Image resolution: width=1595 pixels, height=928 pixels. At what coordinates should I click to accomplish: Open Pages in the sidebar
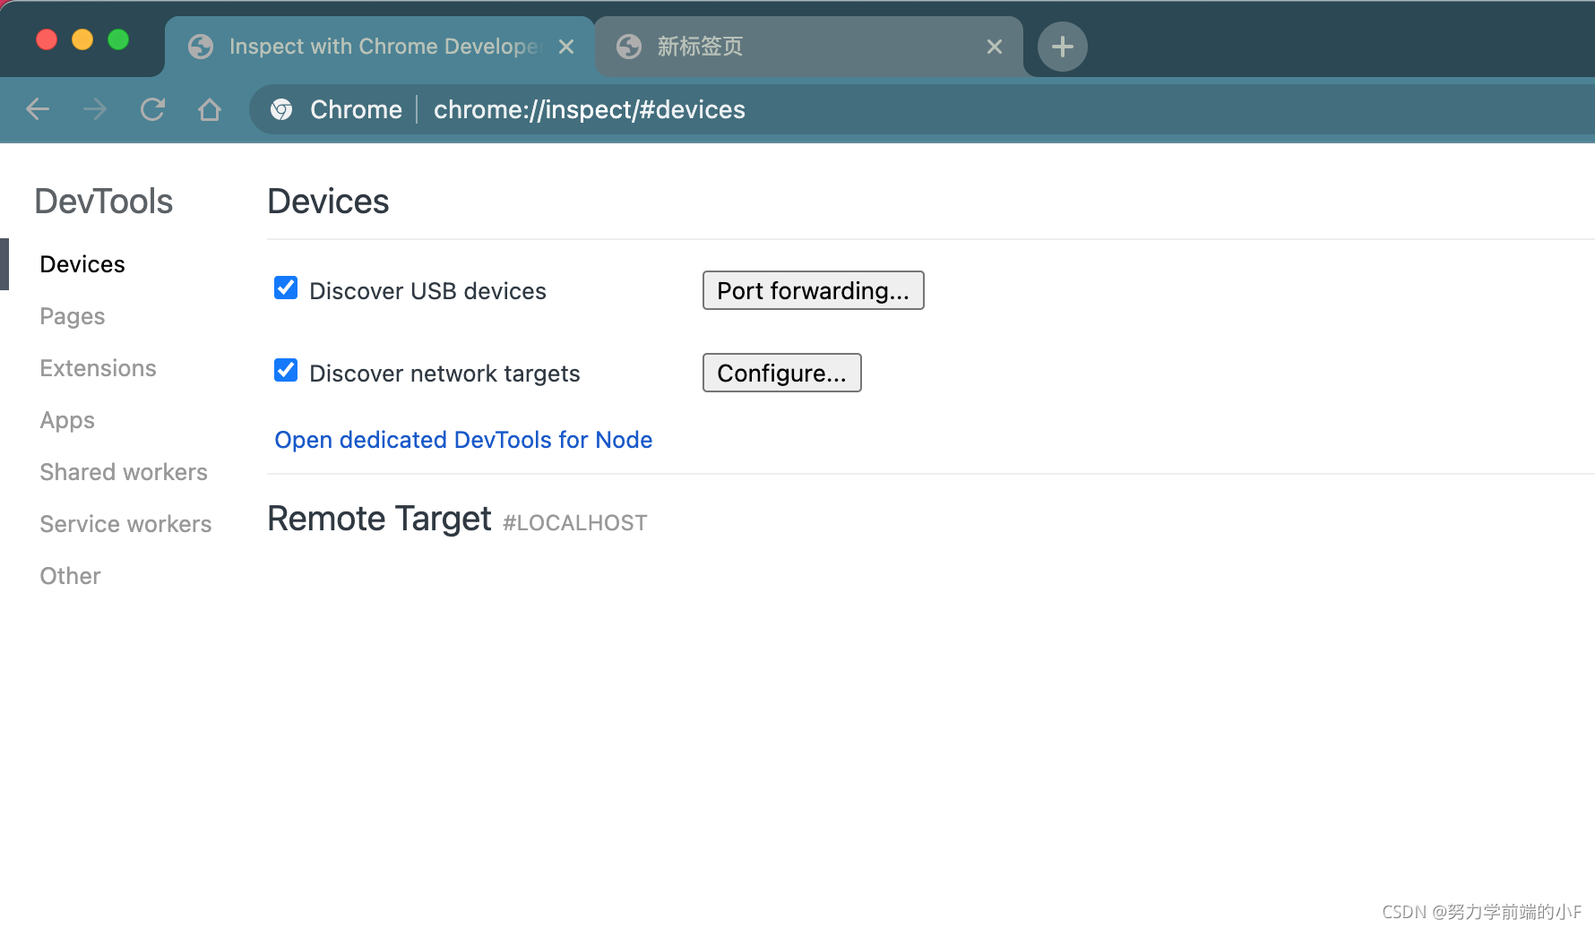73,316
